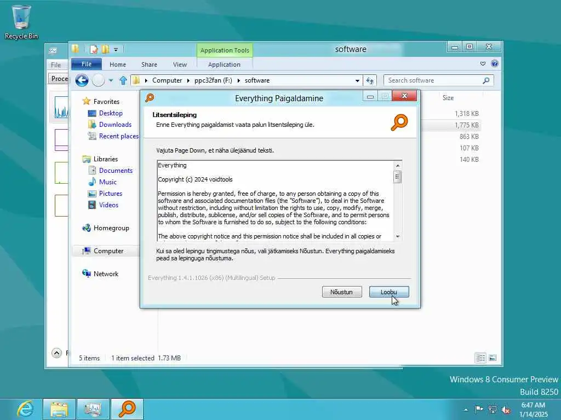Image resolution: width=561 pixels, height=420 pixels.
Task: Click the Action Center flag tray icon
Action: [x=479, y=409]
